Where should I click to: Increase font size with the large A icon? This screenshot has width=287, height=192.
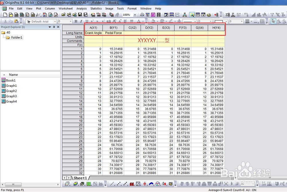pos(115,21)
